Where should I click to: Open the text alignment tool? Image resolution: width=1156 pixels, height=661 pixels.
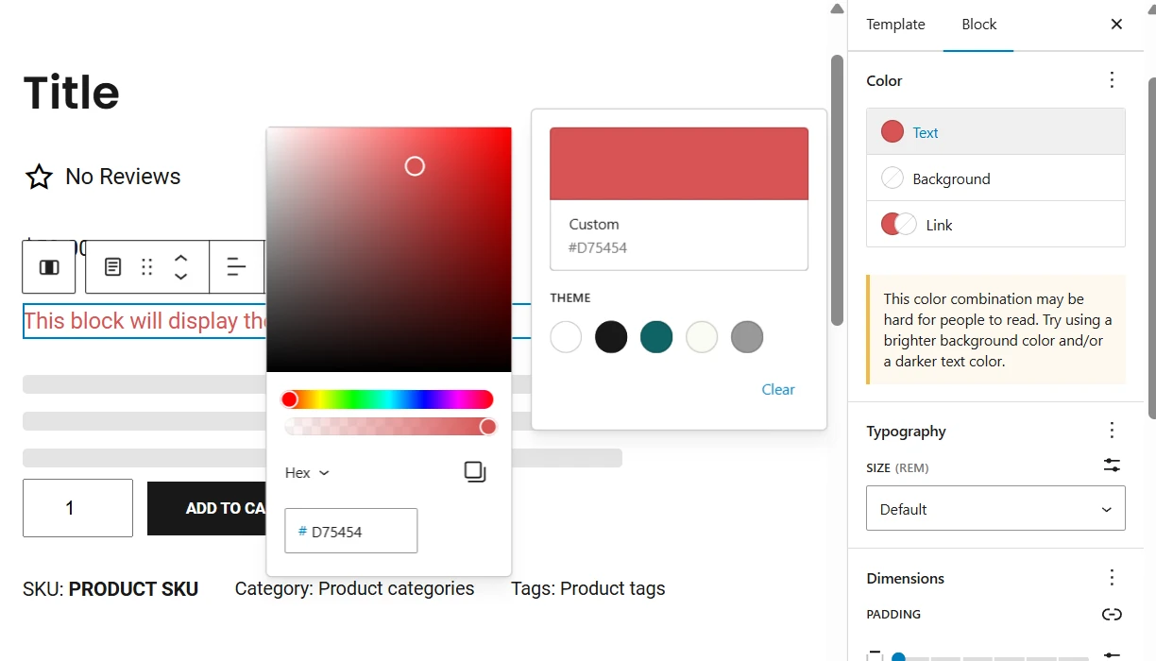[236, 267]
